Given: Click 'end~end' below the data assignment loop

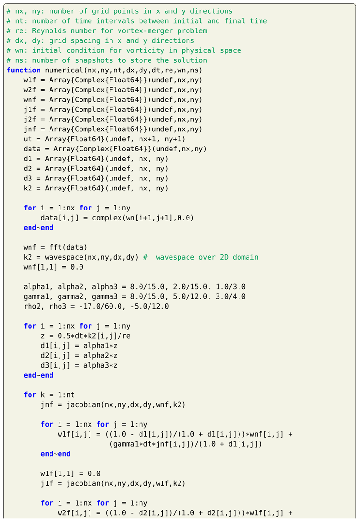Looking at the screenshot, I should coord(39,228).
